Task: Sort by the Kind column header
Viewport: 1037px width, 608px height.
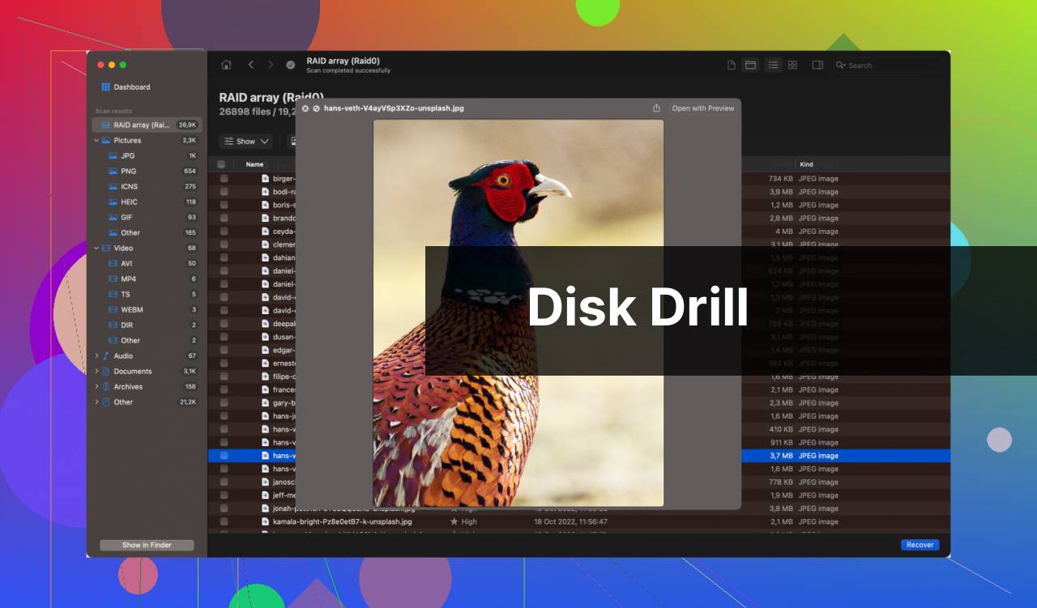Action: pos(806,164)
